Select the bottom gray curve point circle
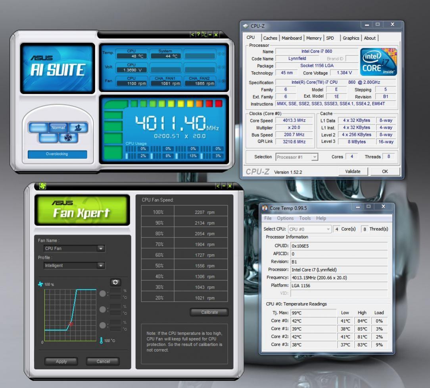 tap(103, 325)
